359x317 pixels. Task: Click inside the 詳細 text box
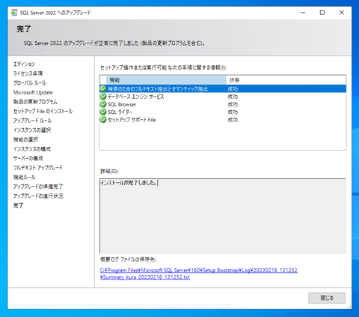point(223,216)
